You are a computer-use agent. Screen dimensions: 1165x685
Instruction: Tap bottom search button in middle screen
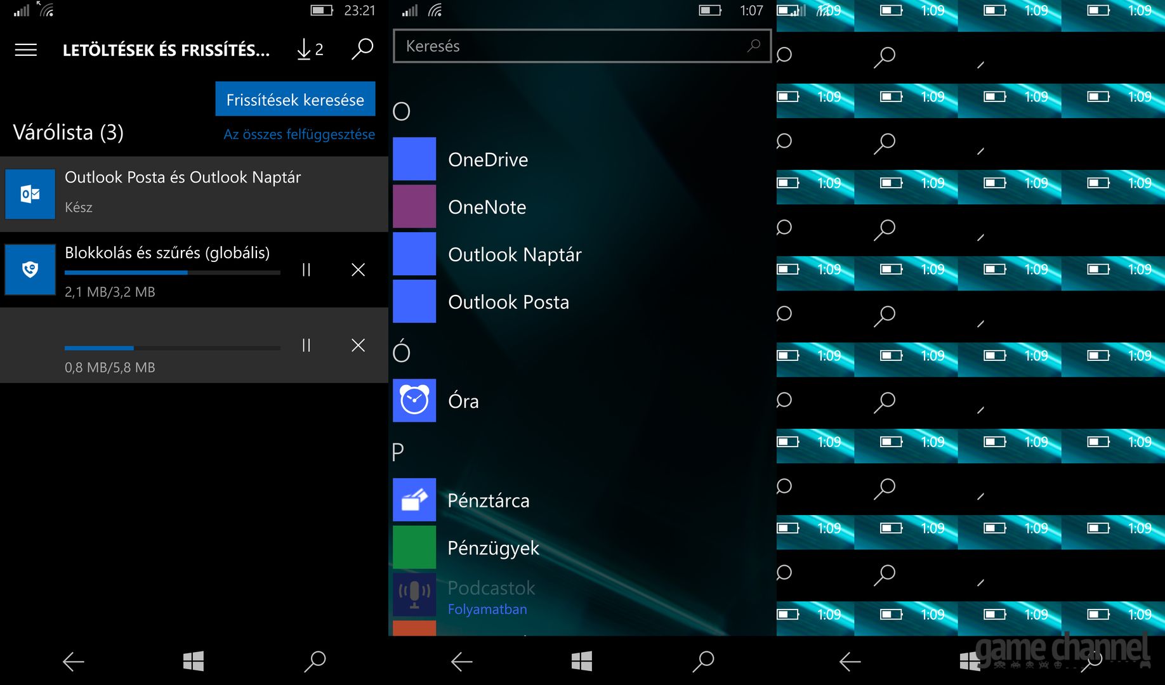tap(703, 662)
